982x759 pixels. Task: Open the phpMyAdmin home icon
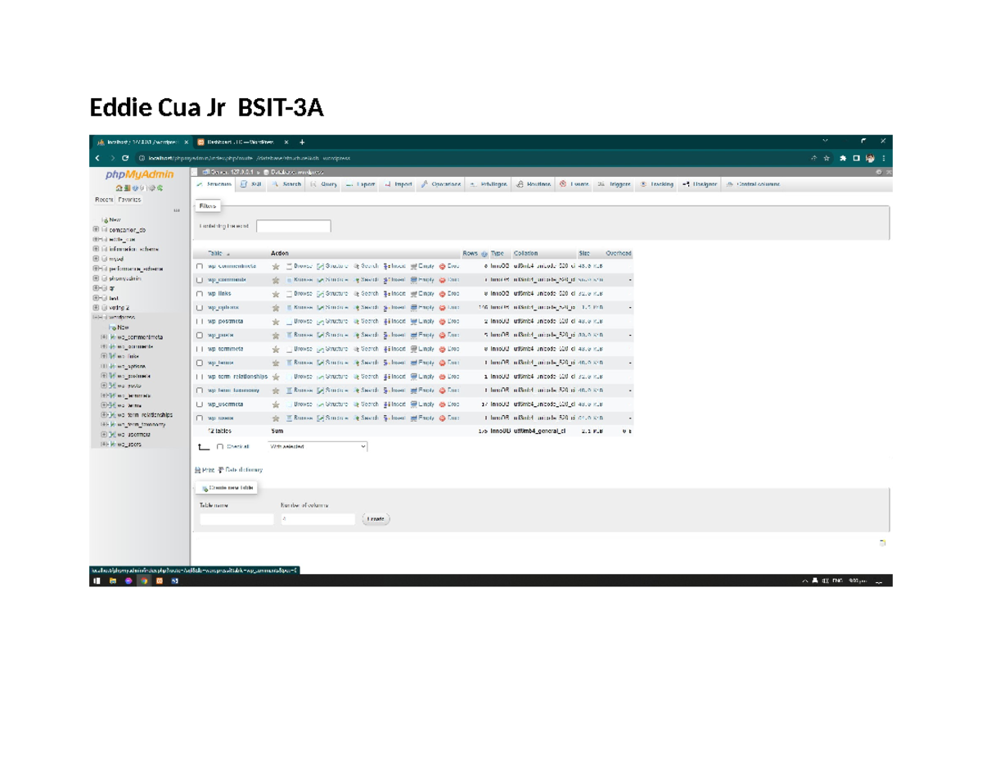[x=119, y=187]
